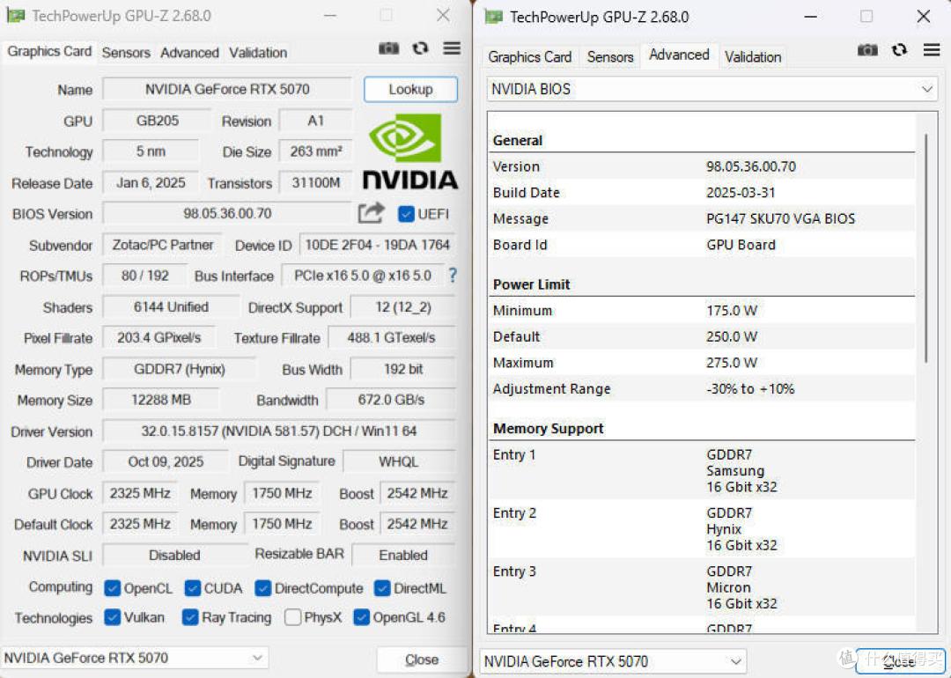Click the Lookup button
This screenshot has width=951, height=678.
pyautogui.click(x=410, y=89)
